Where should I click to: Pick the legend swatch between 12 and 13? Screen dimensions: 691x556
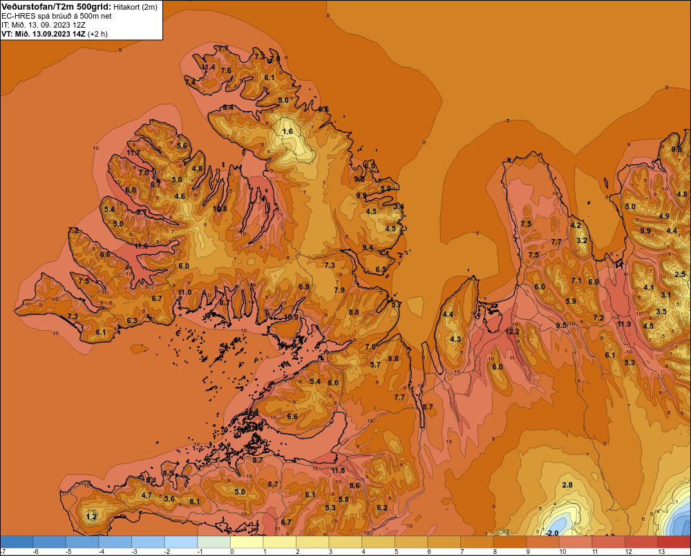(641, 542)
